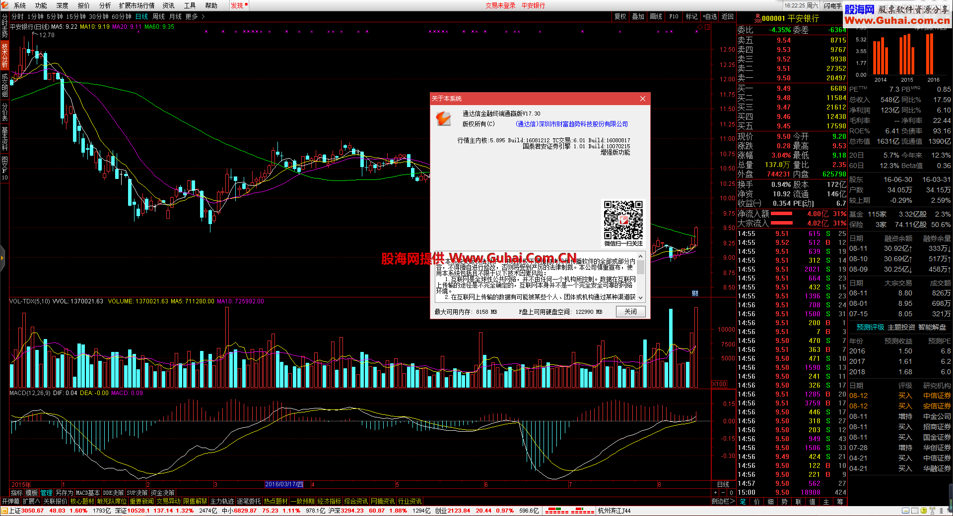The height and width of the screenshot is (516, 953).
Task: Switch the chart to 分时 period
Action: tap(17, 16)
